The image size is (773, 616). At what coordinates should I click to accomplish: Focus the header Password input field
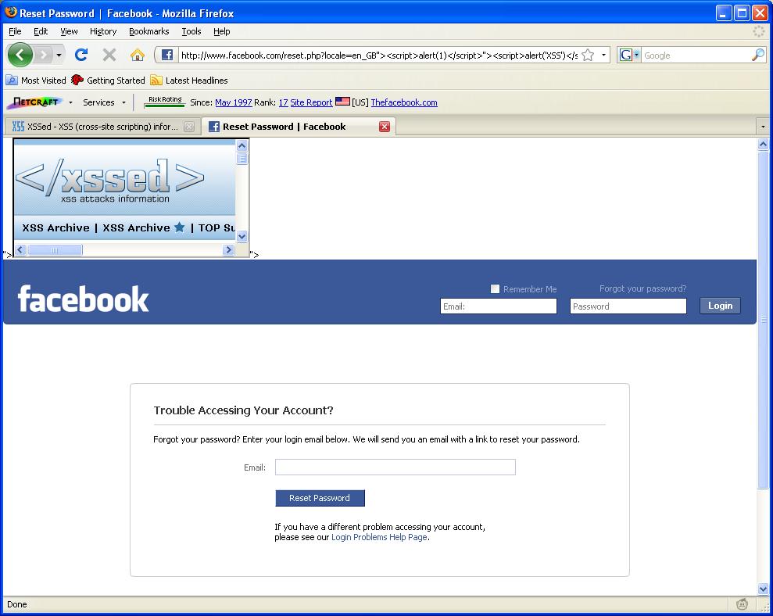click(628, 306)
